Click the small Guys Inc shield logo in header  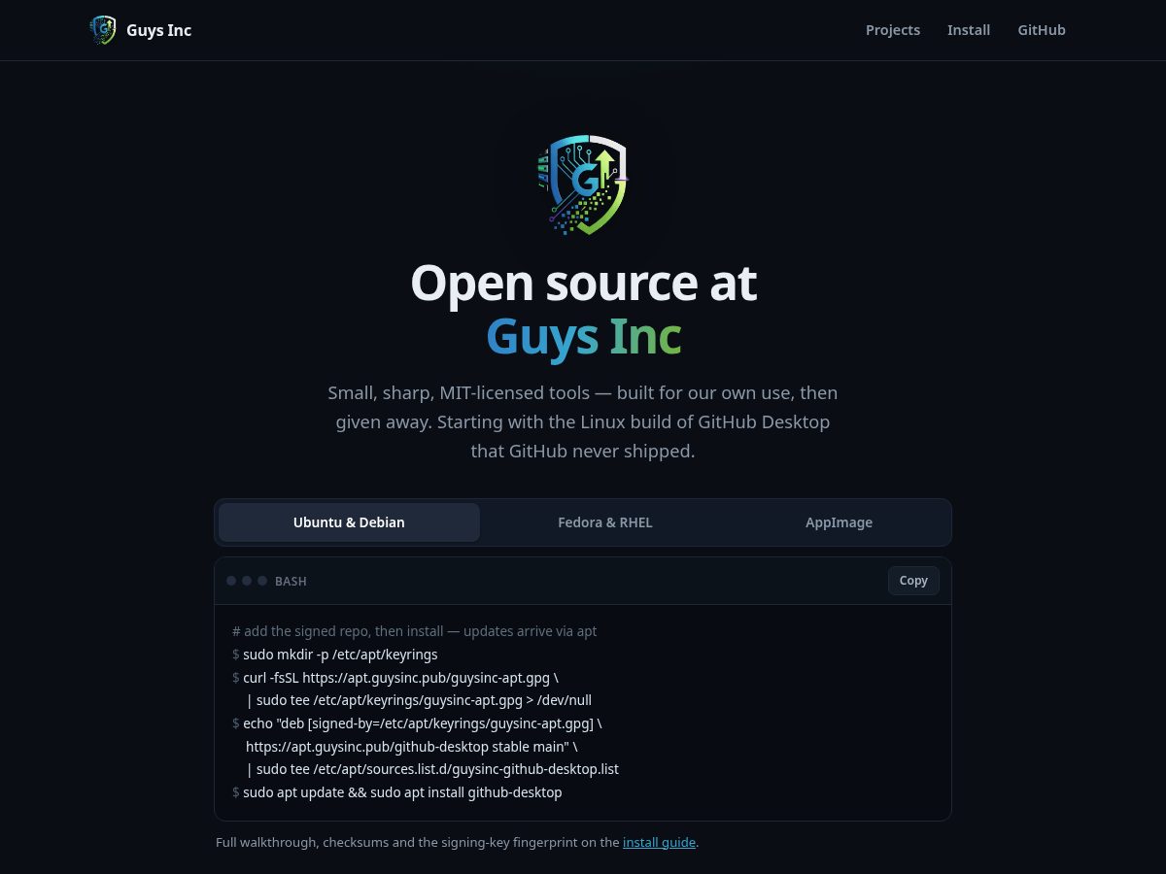tap(102, 30)
